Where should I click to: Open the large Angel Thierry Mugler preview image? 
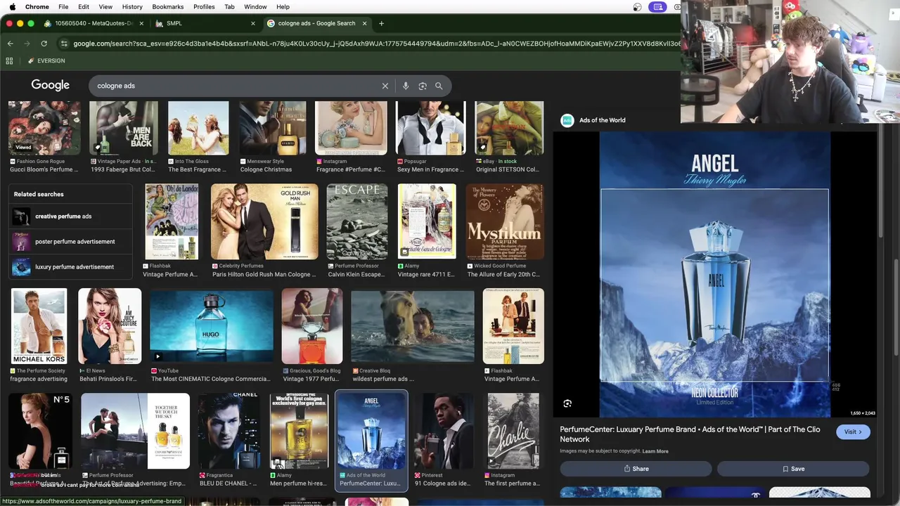click(714, 274)
